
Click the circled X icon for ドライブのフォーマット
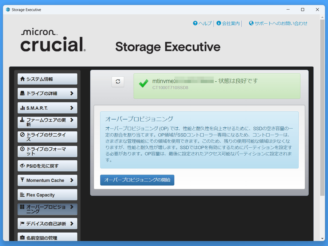(22, 149)
